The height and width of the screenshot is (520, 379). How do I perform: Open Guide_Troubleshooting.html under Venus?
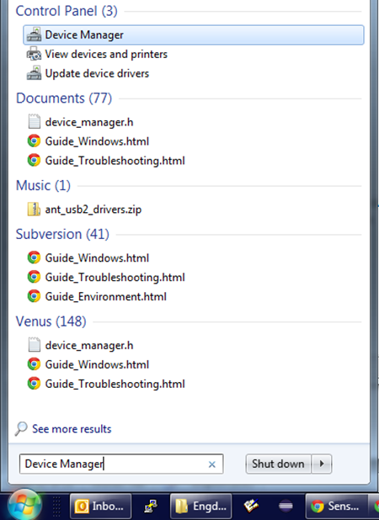106,384
